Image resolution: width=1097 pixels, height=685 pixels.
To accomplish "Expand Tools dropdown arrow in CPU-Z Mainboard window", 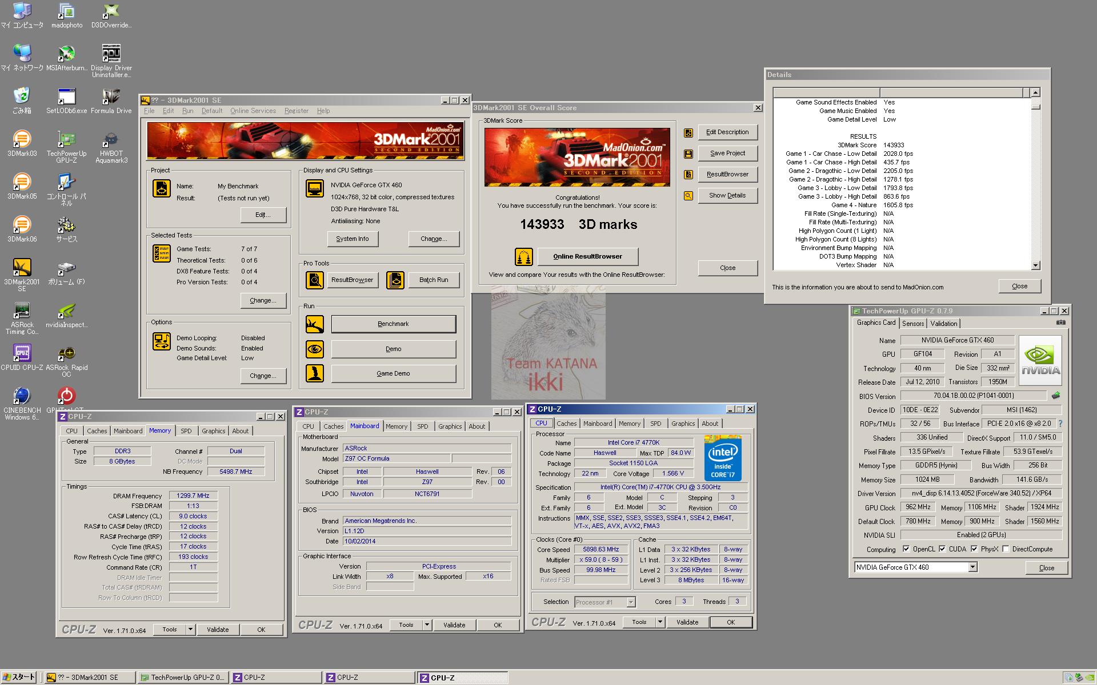I will click(x=427, y=625).
